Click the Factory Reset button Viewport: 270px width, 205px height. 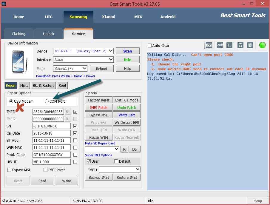99,100
